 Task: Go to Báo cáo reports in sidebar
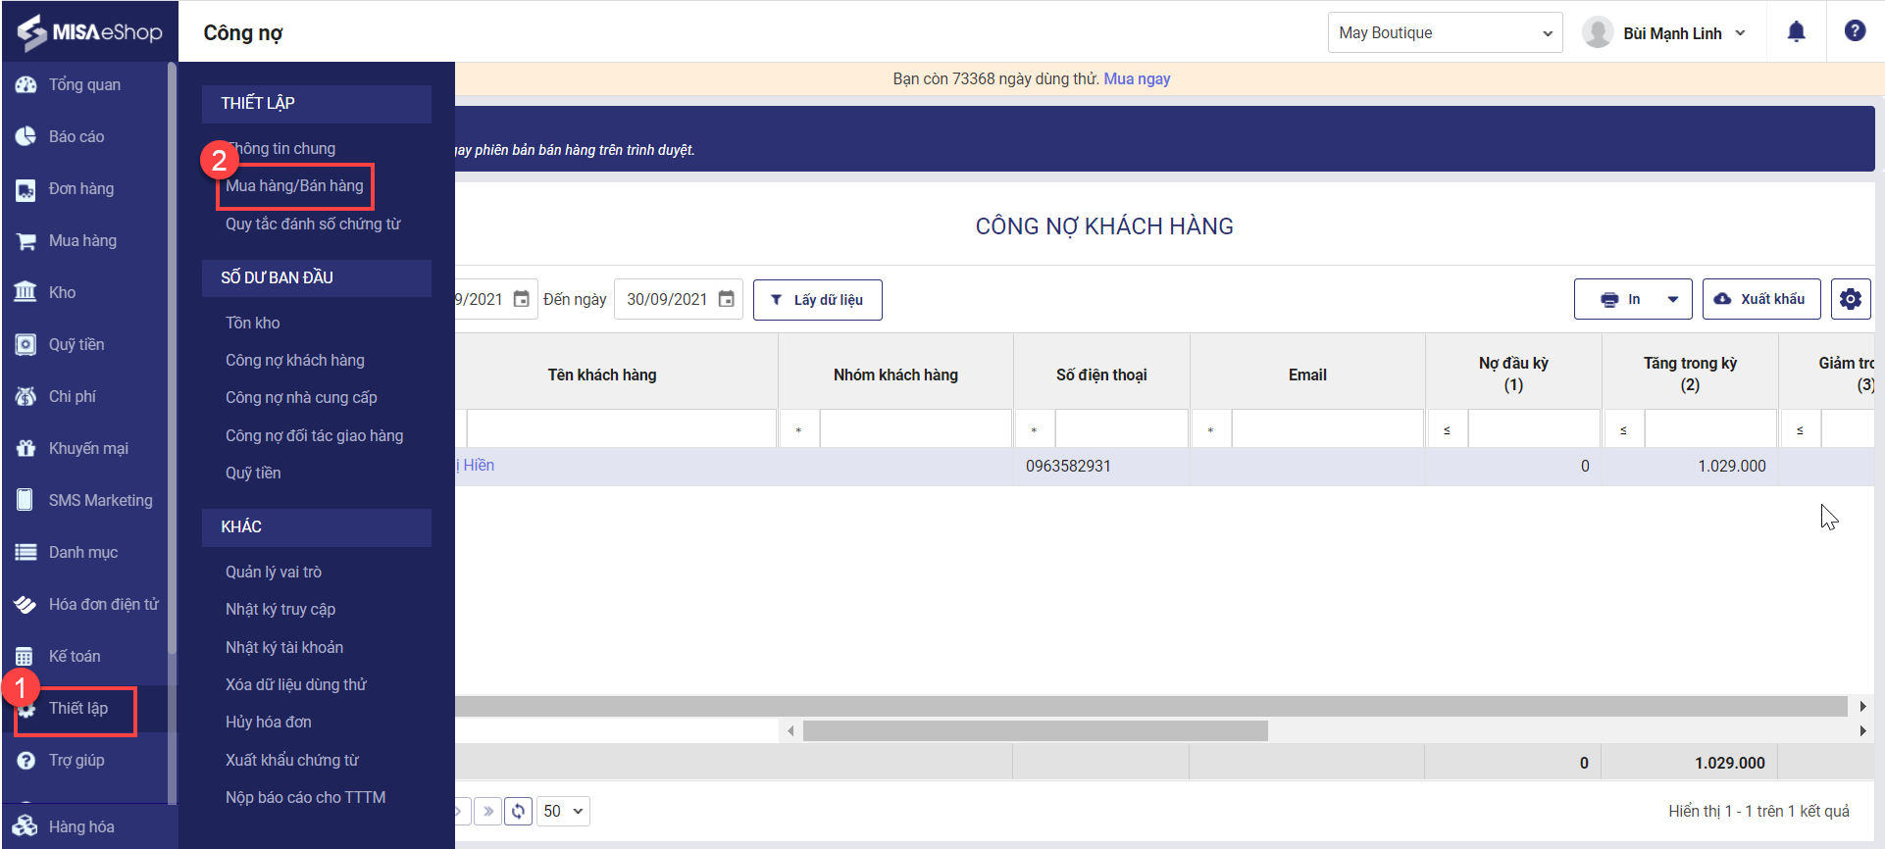click(x=76, y=136)
